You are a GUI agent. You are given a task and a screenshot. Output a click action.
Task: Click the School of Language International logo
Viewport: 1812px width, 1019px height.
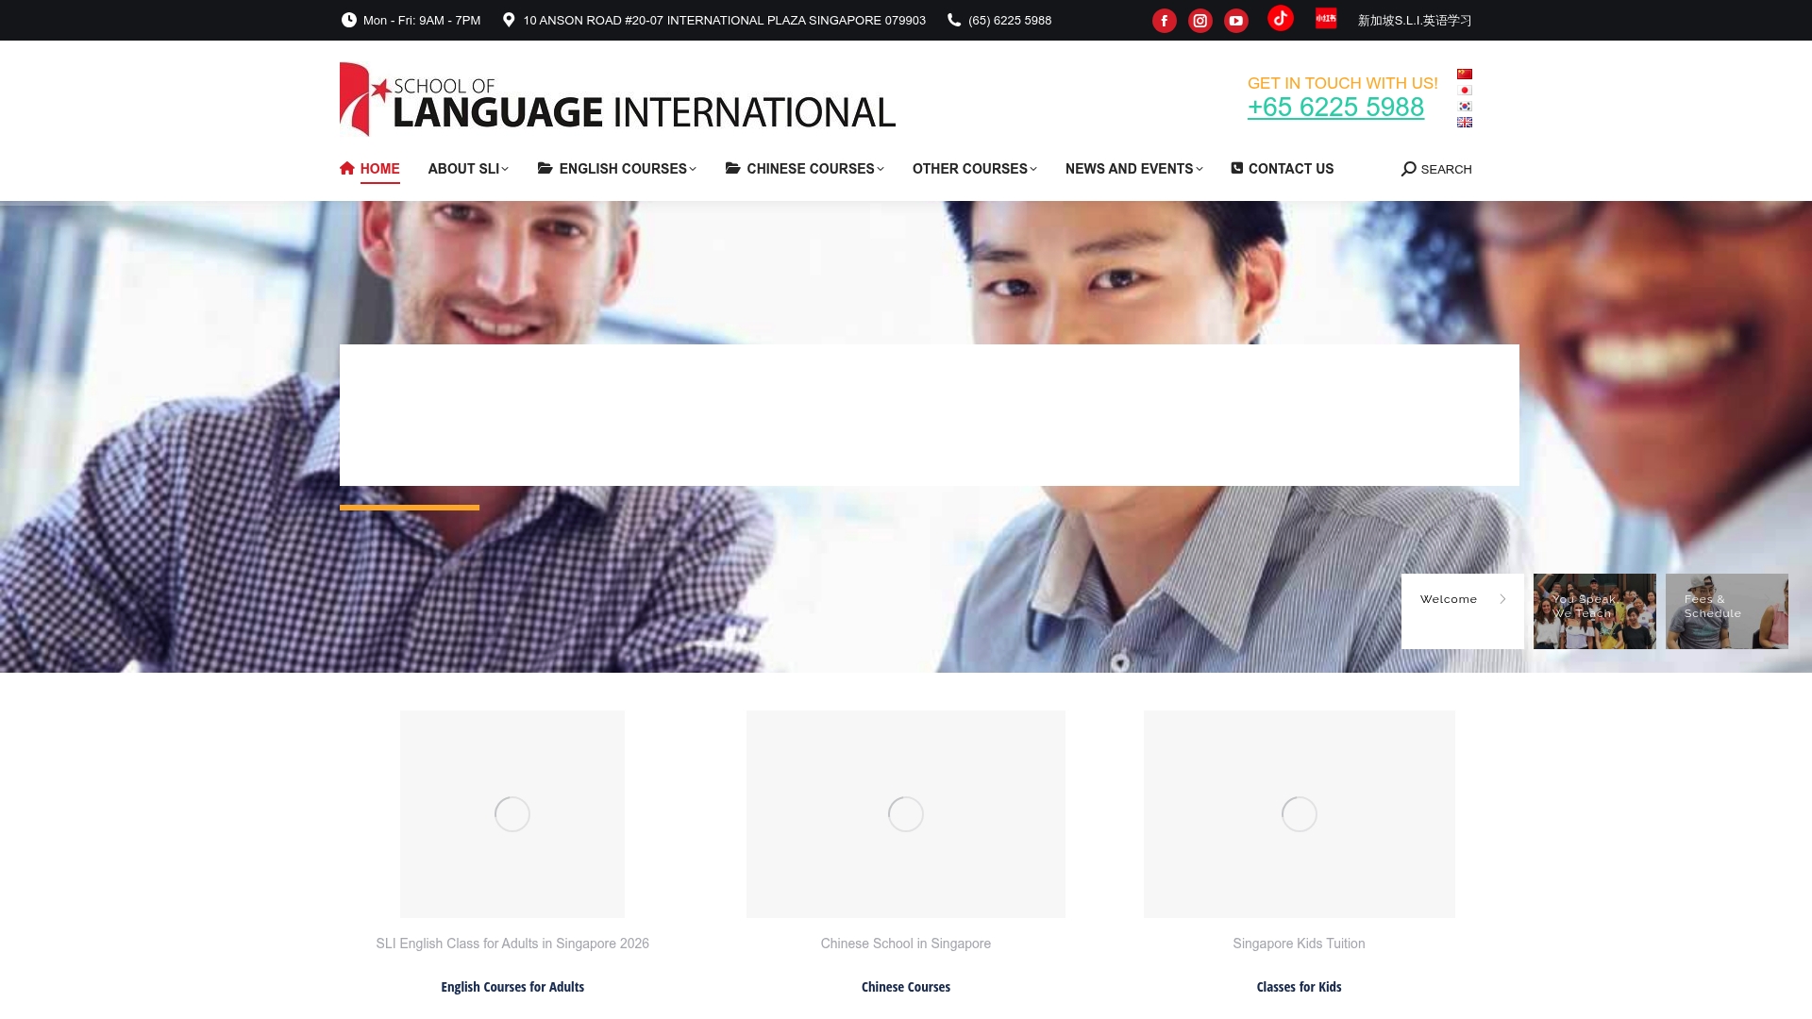tap(617, 99)
